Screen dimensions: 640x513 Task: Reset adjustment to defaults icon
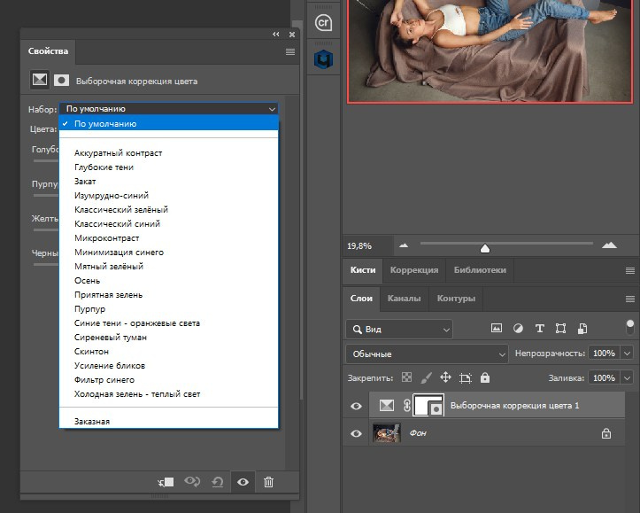pyautogui.click(x=218, y=481)
